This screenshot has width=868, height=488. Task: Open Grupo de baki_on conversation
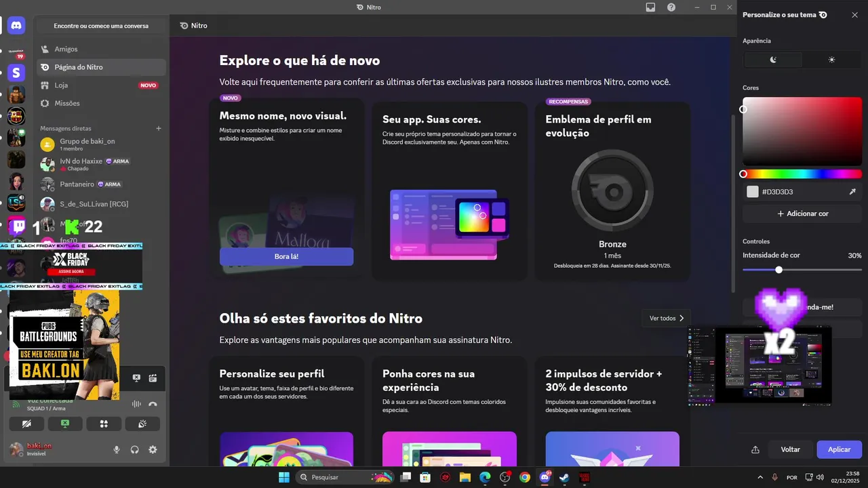pos(100,144)
